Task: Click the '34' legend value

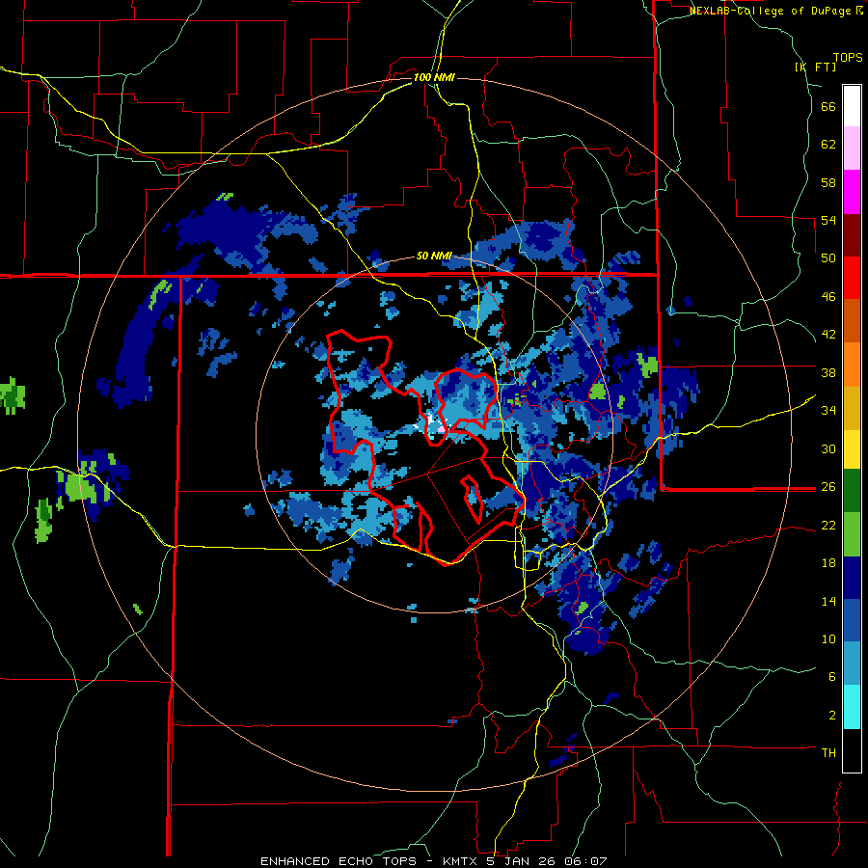Action: point(828,410)
